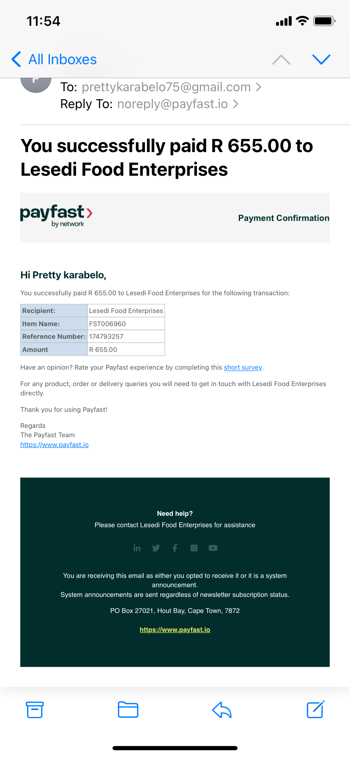Tap the reply arrow icon

click(222, 710)
